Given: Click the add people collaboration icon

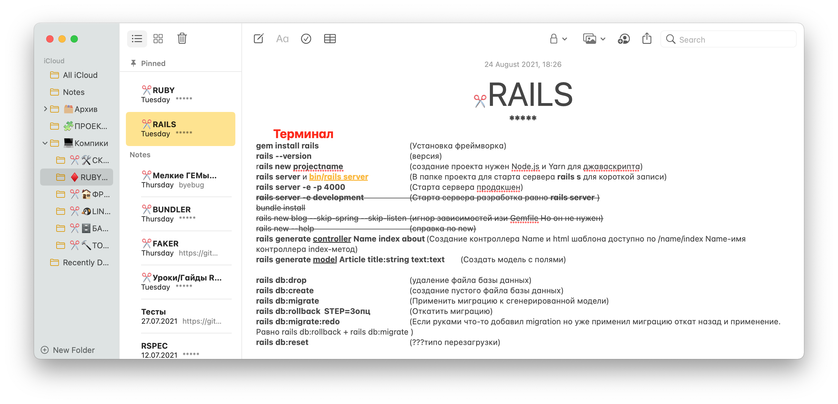Looking at the screenshot, I should (x=623, y=39).
